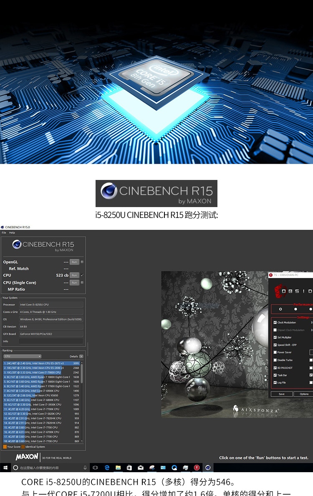The height and width of the screenshot is (496, 313).
Task: Uncheck BD PROCHOT in ThrottleStop
Action: (x=275, y=368)
